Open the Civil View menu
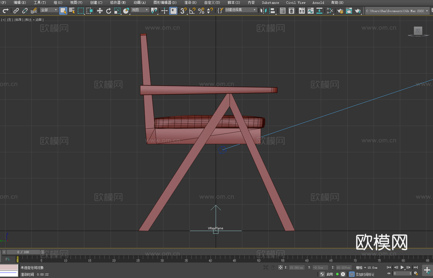Screen dimensions: 433x278 (x=296, y=2)
